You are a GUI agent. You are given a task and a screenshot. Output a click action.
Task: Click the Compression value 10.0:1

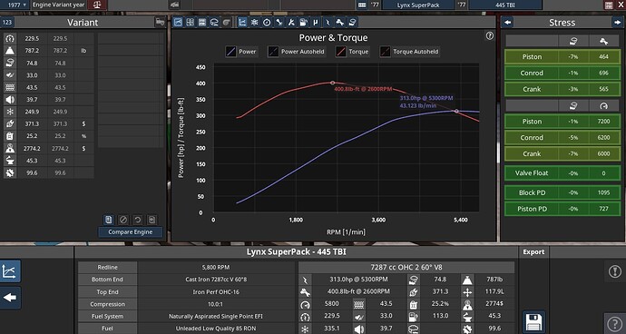[216, 304]
